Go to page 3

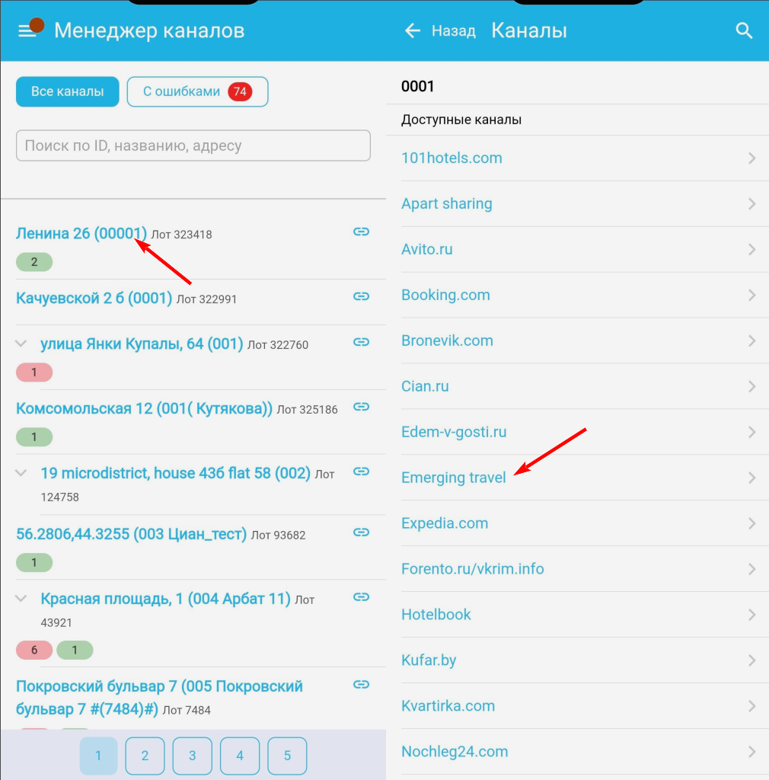pyautogui.click(x=193, y=756)
